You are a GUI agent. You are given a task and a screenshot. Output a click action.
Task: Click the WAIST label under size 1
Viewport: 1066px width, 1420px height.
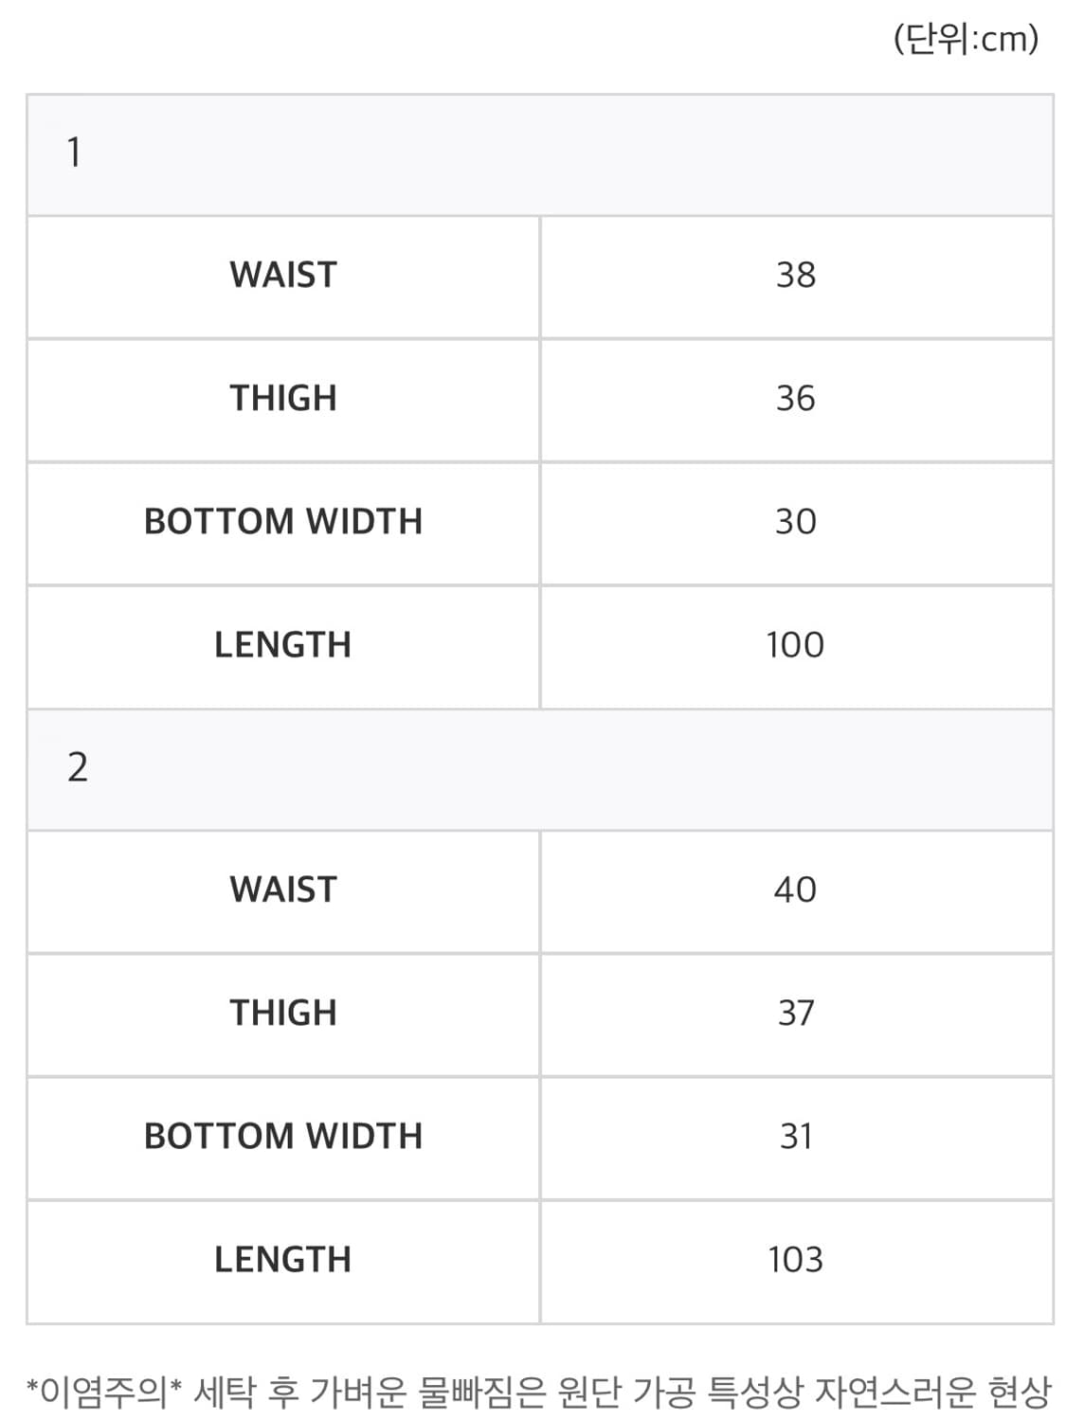(283, 275)
